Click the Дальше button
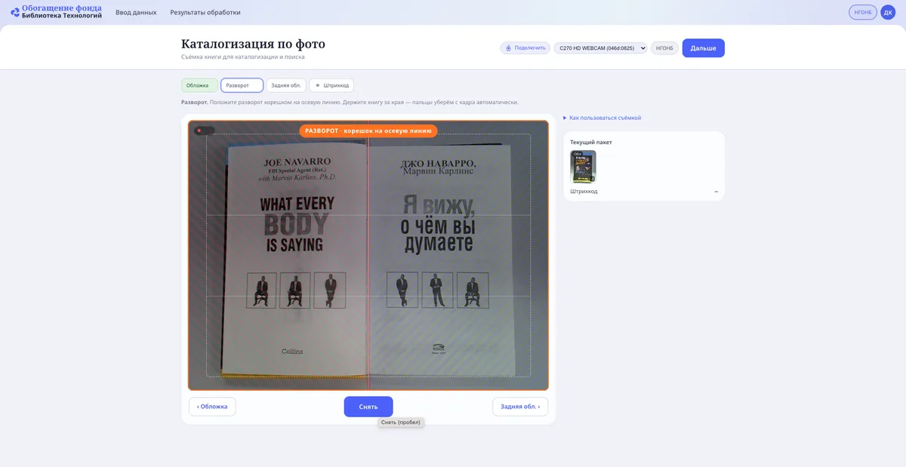The image size is (906, 467). pos(703,48)
